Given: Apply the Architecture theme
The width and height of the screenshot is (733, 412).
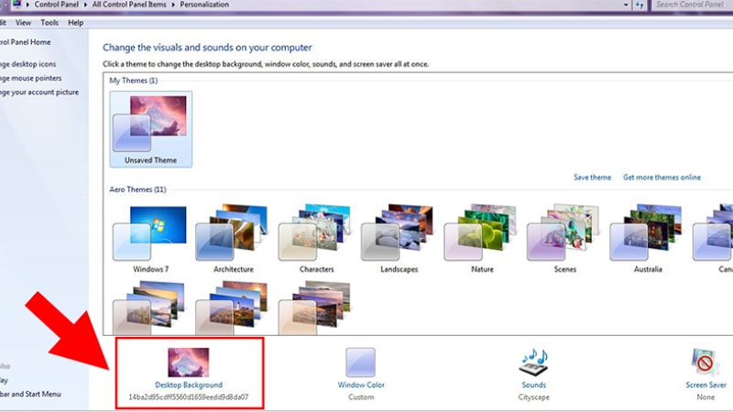Looking at the screenshot, I should click(233, 239).
